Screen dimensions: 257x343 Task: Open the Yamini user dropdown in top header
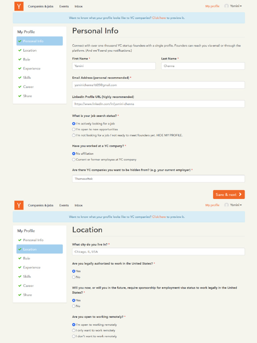tap(236, 6)
